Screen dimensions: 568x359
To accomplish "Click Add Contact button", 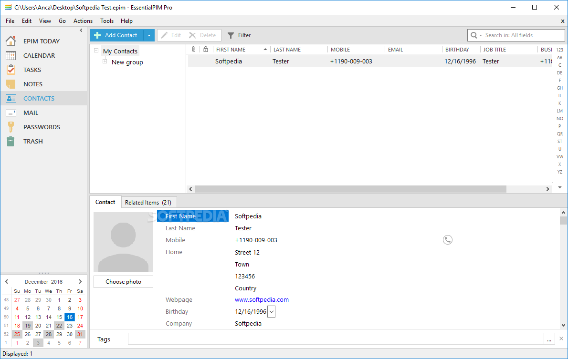I will click(x=116, y=35).
